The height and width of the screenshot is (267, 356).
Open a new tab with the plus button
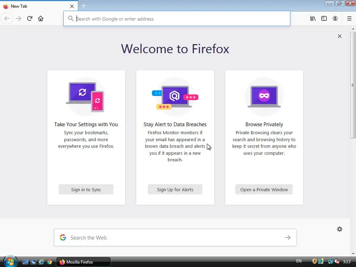click(x=84, y=6)
